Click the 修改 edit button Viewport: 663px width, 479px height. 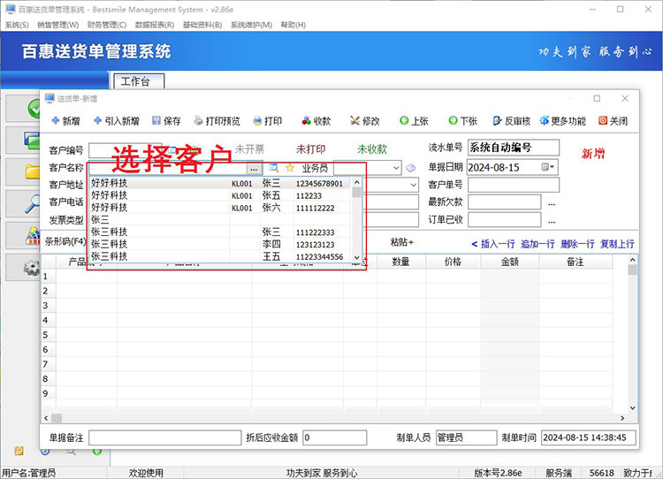point(365,121)
